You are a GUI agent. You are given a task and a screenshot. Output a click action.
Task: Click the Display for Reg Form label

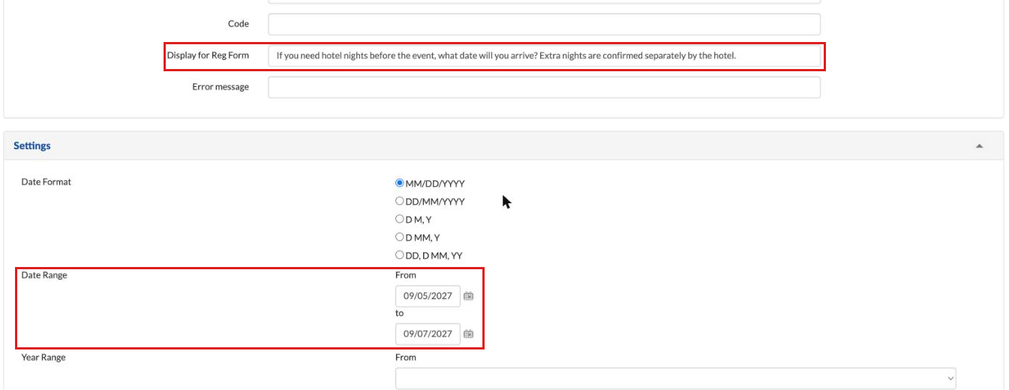click(x=208, y=55)
